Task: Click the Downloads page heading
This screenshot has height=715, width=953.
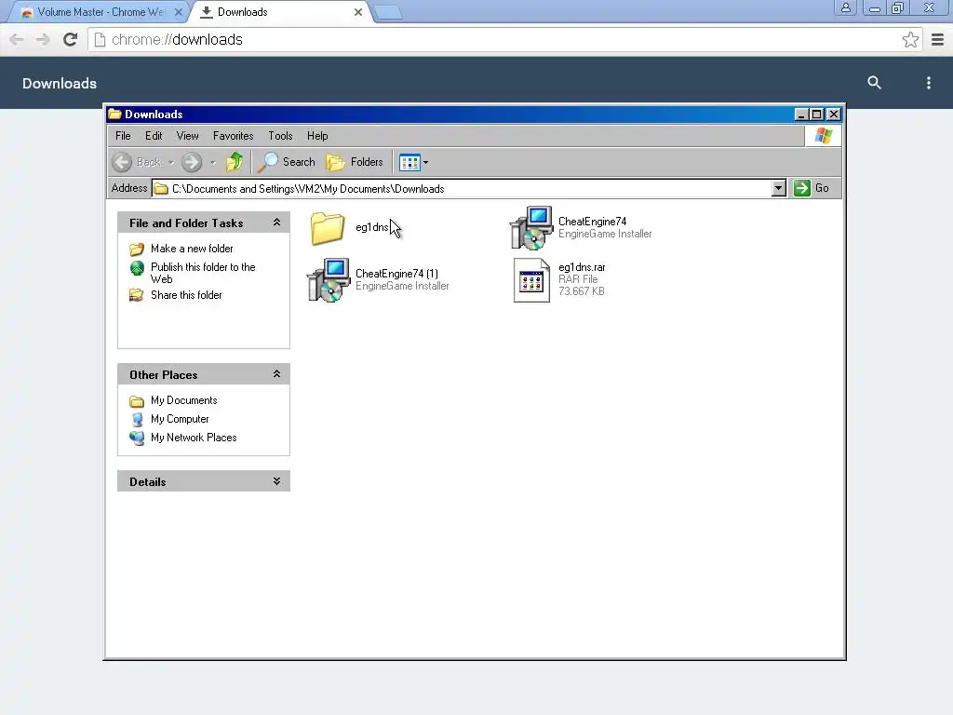Action: [60, 83]
